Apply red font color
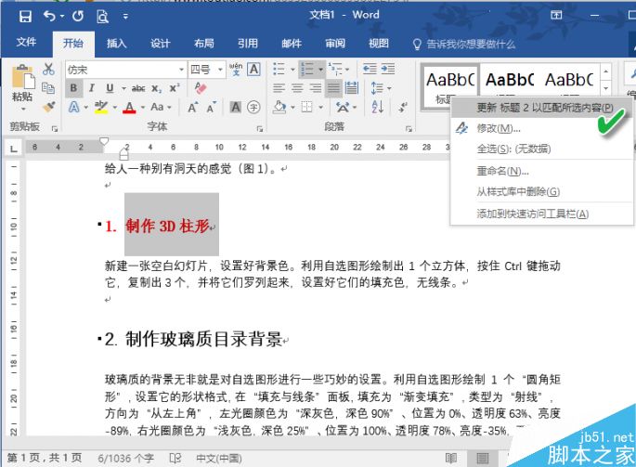The width and height of the screenshot is (636, 467). 129,107
